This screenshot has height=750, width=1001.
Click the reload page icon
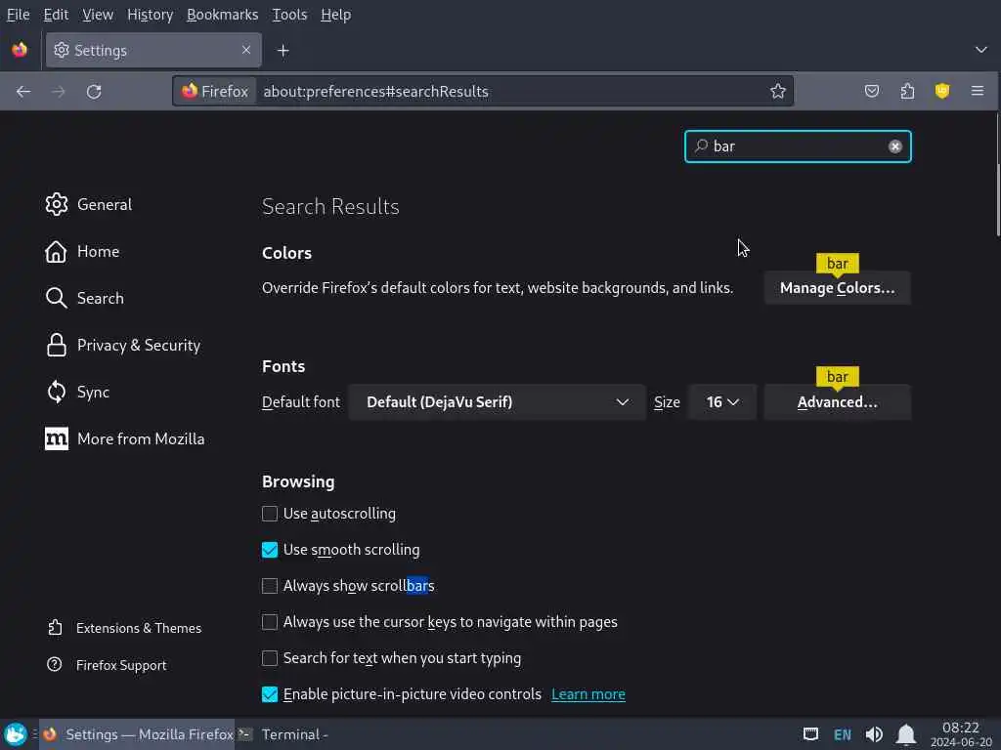94,91
